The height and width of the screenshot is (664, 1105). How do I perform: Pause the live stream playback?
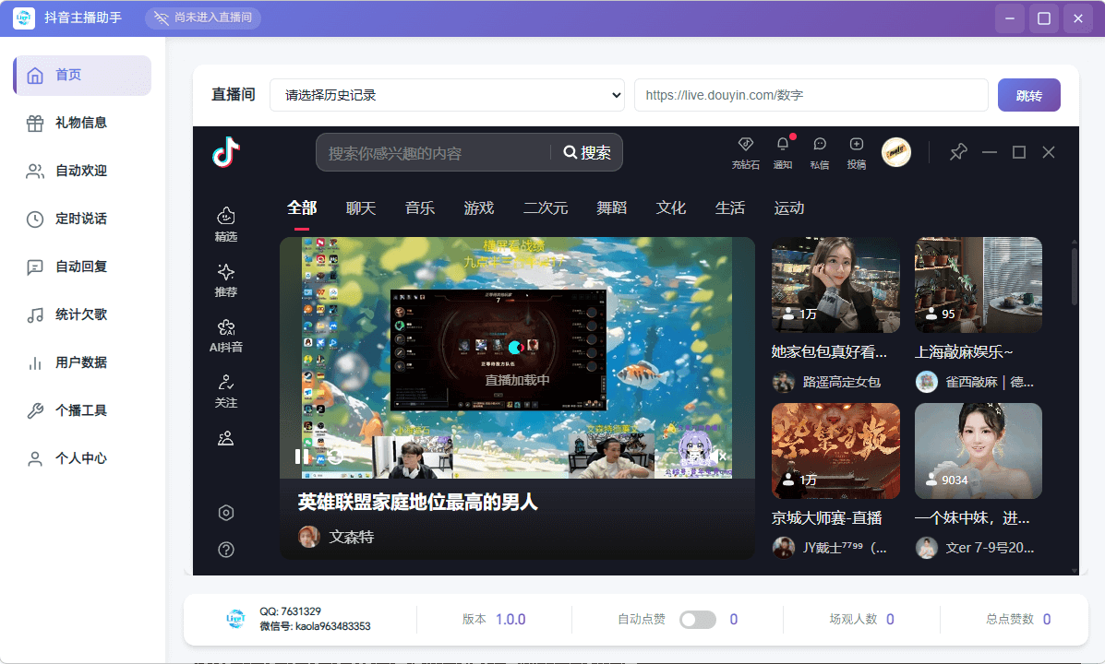(x=299, y=456)
